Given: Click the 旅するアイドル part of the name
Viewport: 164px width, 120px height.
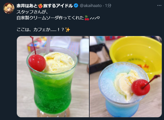Looking at the screenshot, I should 58,6.
